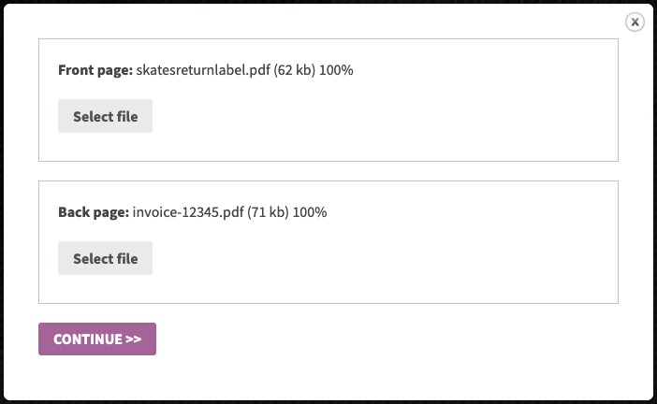The image size is (657, 404).
Task: Click the double-arrow on the Continue button
Action: 134,339
